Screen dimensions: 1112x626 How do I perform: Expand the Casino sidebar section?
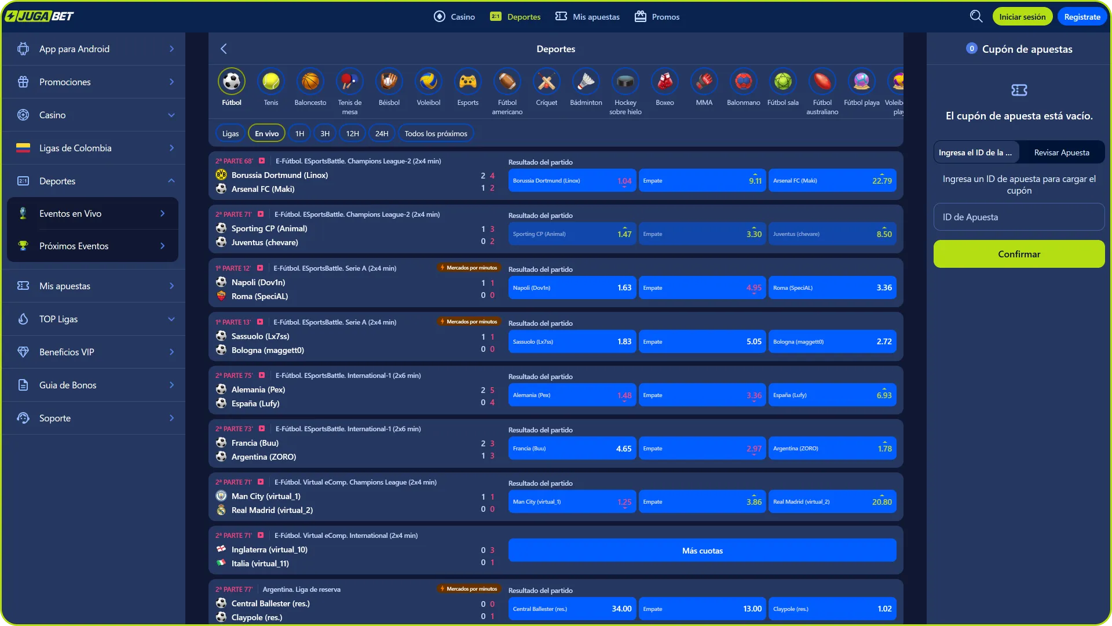[94, 115]
